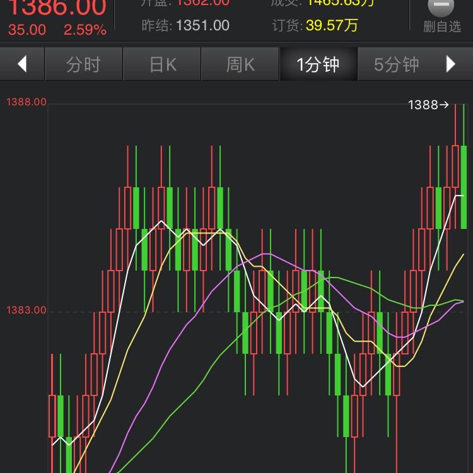
Task: Open the 日K daily chart tab
Action: point(162,64)
